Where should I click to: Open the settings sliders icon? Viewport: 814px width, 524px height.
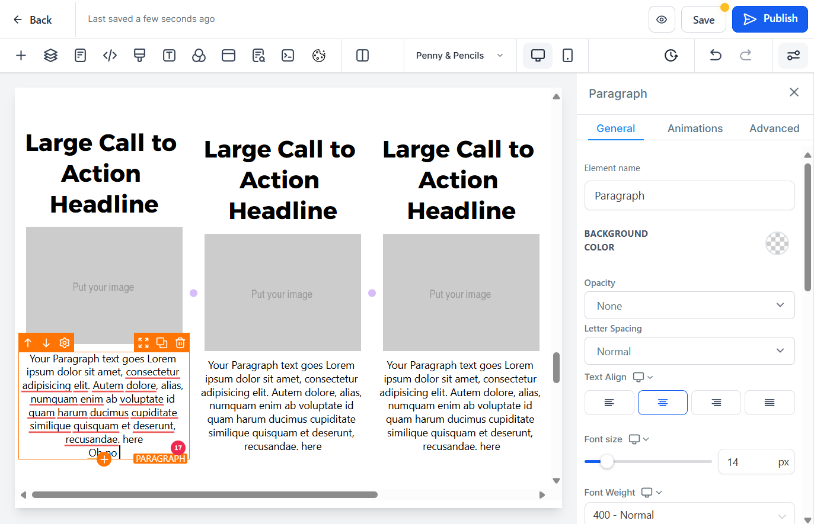pyautogui.click(x=793, y=56)
